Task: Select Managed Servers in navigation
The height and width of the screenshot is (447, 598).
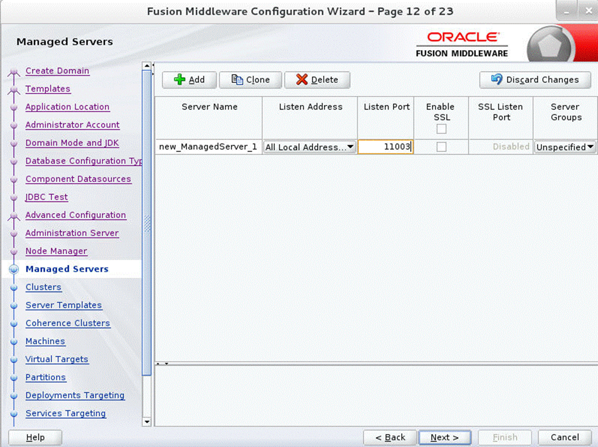Action: [x=67, y=269]
